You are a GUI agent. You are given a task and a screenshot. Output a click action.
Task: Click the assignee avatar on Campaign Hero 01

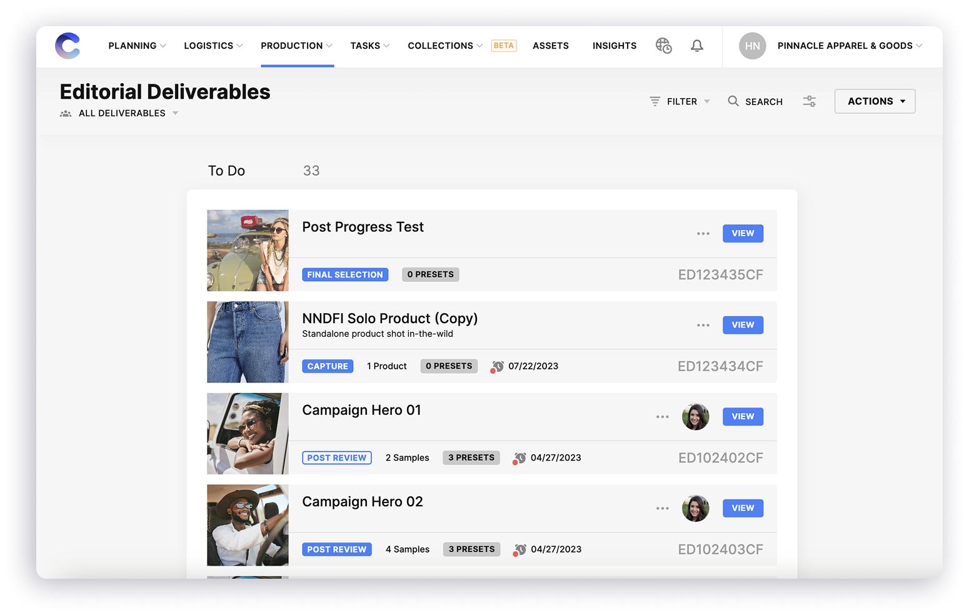point(696,417)
